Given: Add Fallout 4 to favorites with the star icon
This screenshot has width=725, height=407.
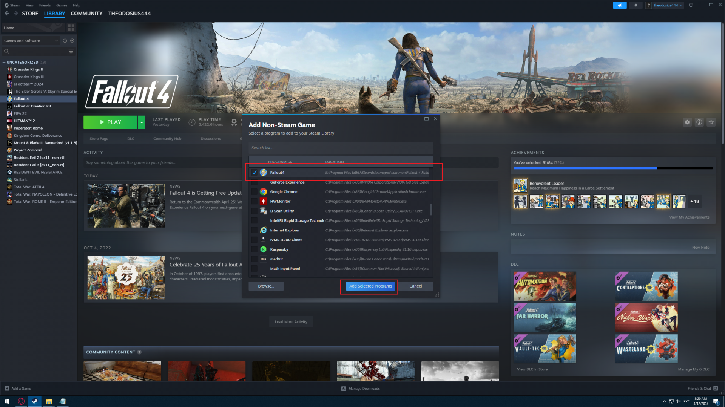Looking at the screenshot, I should pos(711,122).
